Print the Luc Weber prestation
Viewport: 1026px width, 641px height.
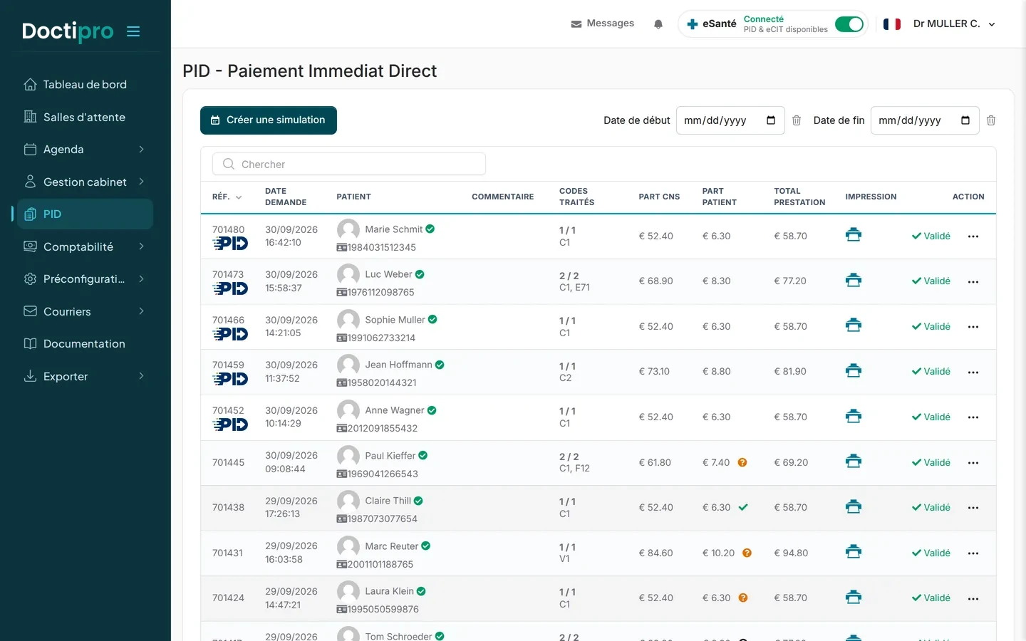[854, 281]
